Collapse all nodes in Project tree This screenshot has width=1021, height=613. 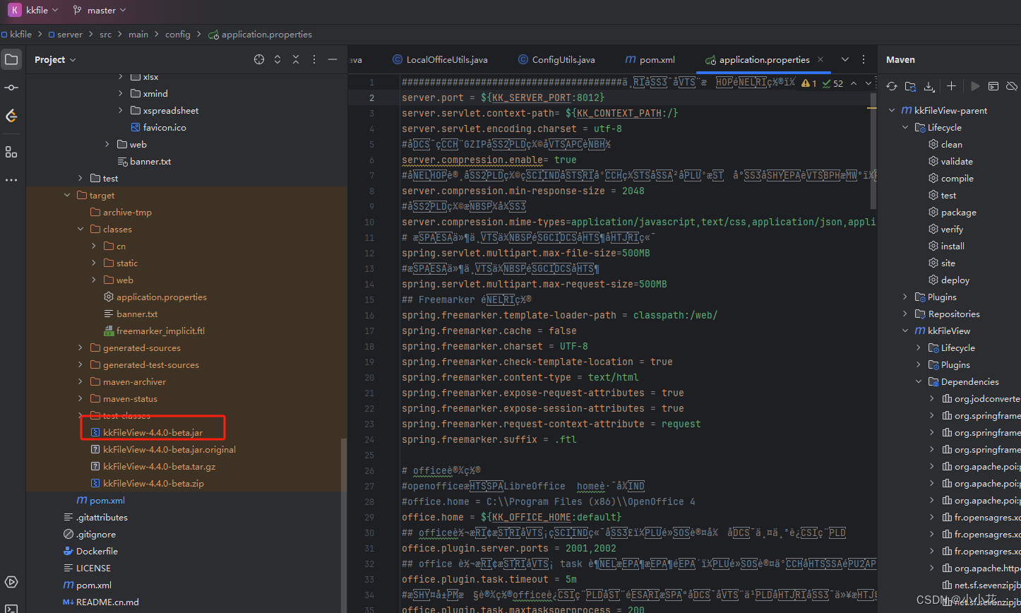pos(295,59)
